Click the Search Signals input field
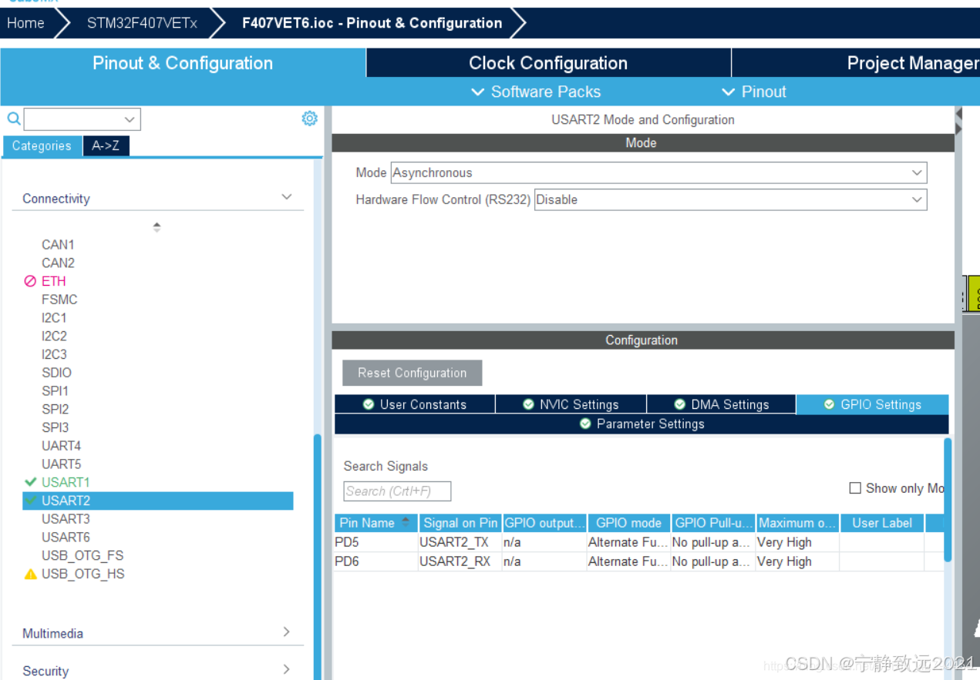 [396, 491]
